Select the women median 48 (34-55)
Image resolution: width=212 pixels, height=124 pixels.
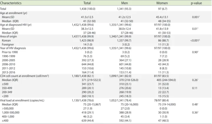164,21
